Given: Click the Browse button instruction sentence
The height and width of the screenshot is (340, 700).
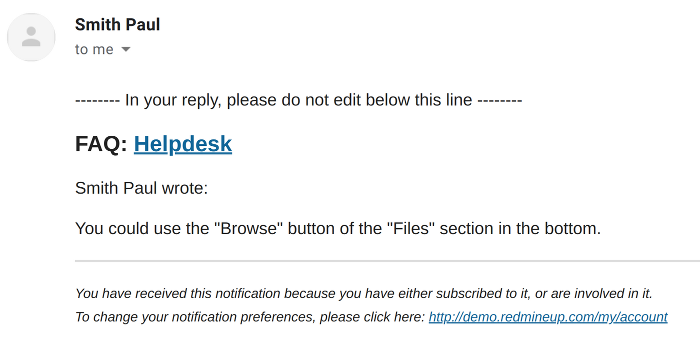Looking at the screenshot, I should (x=338, y=228).
